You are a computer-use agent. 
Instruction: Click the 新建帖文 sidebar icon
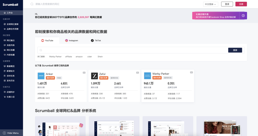point(5,71)
